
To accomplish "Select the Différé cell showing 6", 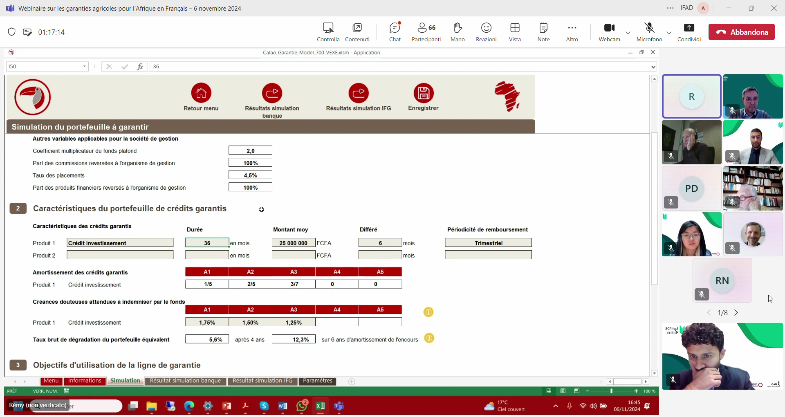I will [380, 243].
